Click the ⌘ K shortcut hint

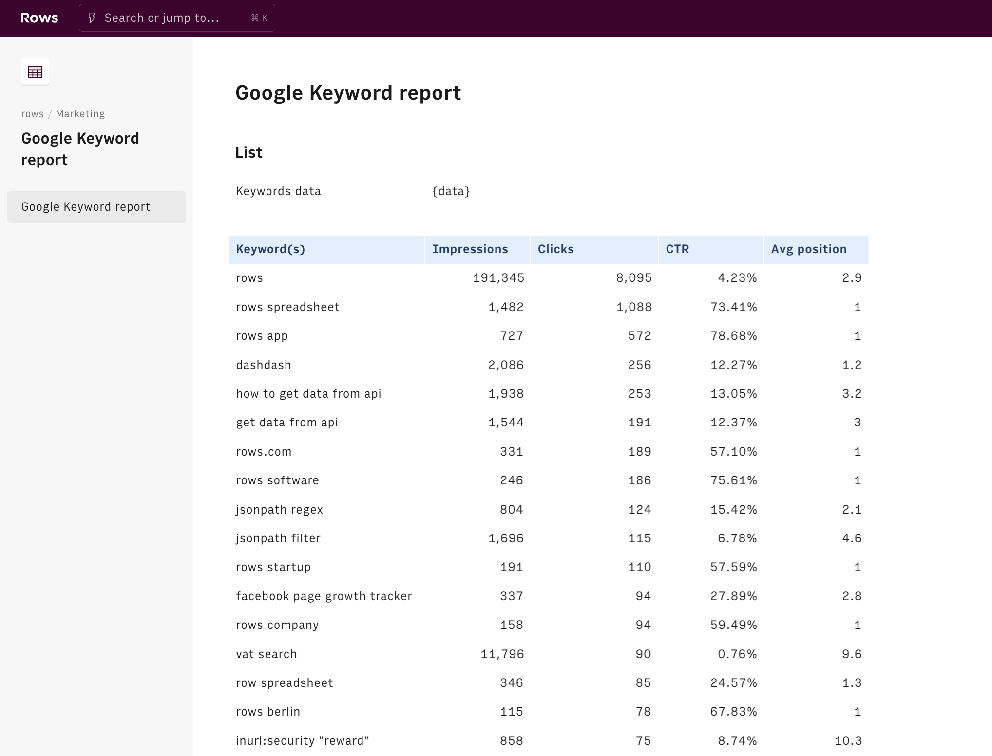(259, 18)
